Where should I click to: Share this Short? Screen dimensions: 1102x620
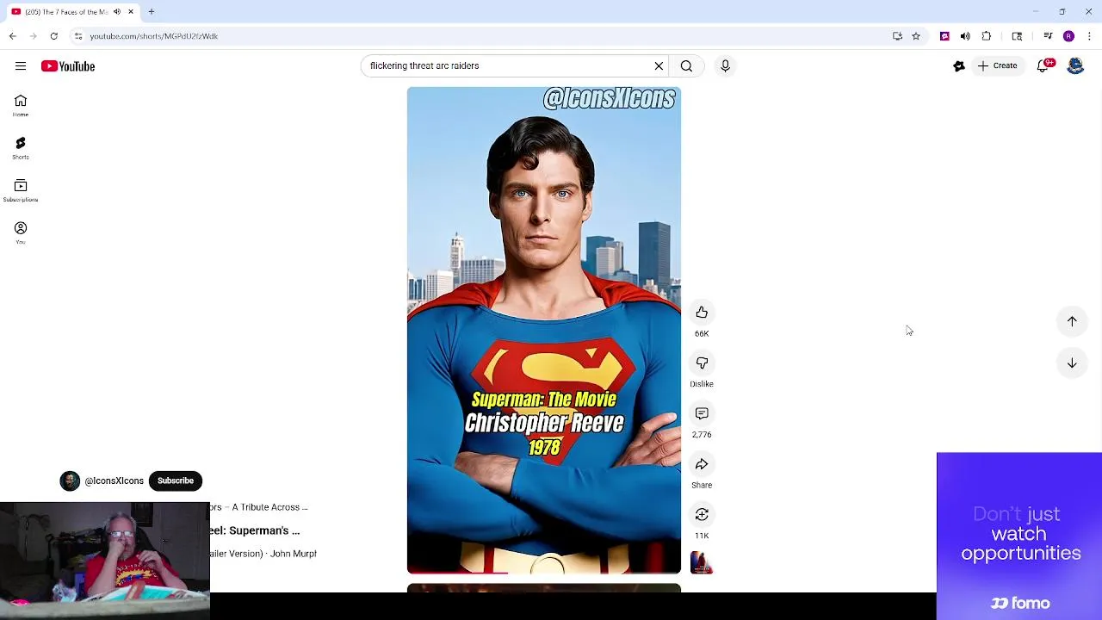702,464
